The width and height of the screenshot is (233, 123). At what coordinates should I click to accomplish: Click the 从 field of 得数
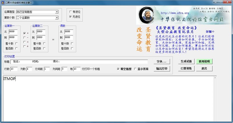click(x=69, y=31)
